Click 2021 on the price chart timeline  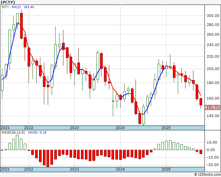click(5, 128)
